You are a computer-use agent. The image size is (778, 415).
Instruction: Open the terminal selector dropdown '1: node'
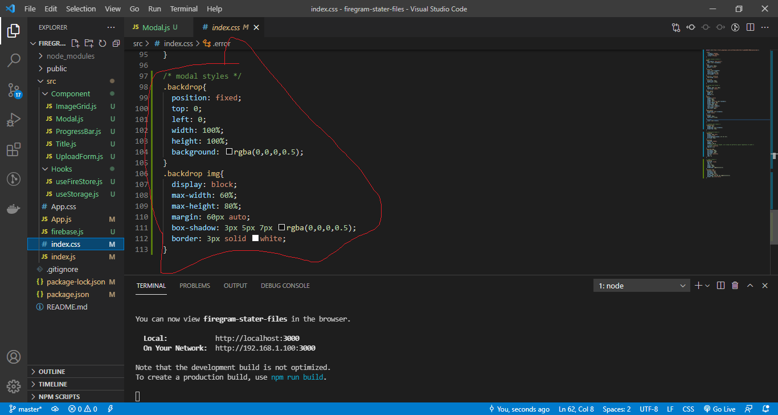(642, 286)
